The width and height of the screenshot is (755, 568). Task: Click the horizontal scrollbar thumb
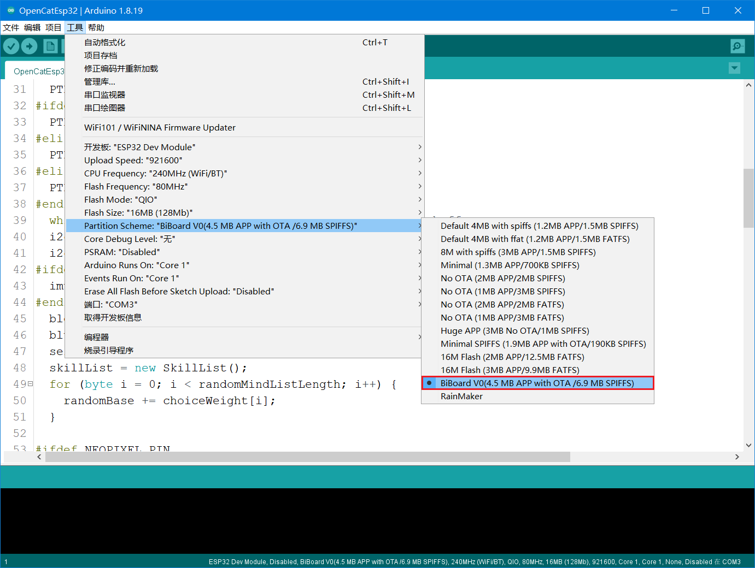point(308,457)
